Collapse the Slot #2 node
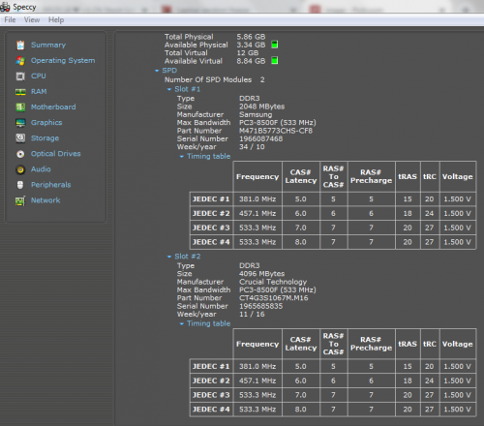Image resolution: width=484 pixels, height=426 pixels. (169, 257)
